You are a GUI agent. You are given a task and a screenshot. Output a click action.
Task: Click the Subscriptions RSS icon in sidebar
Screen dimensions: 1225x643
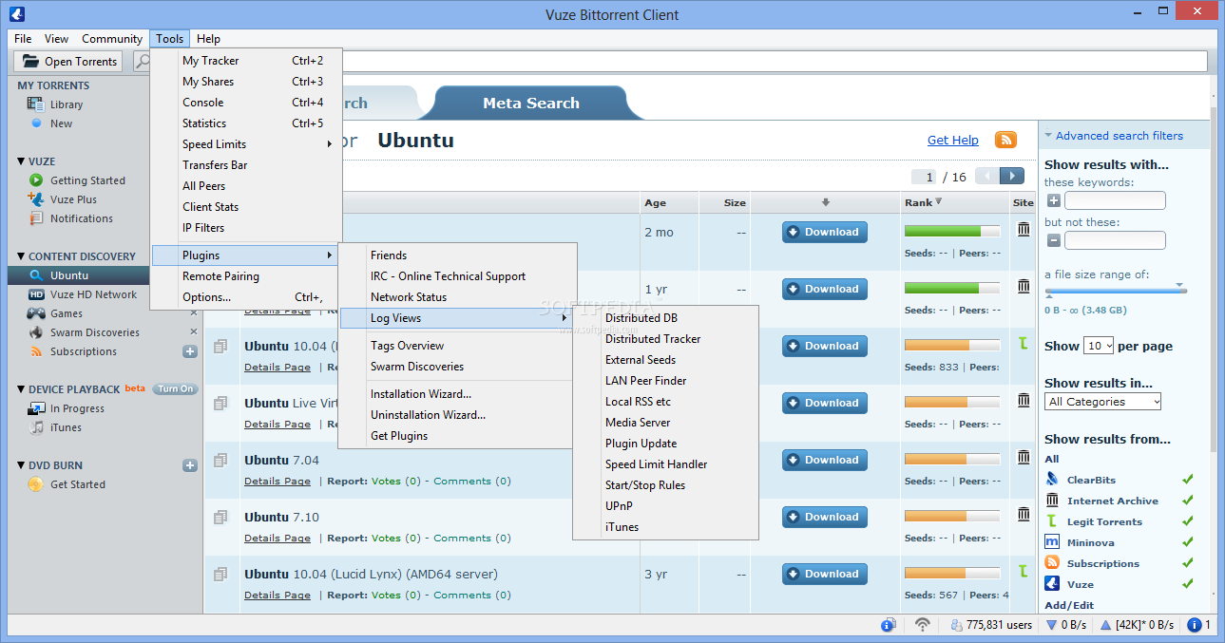click(36, 351)
